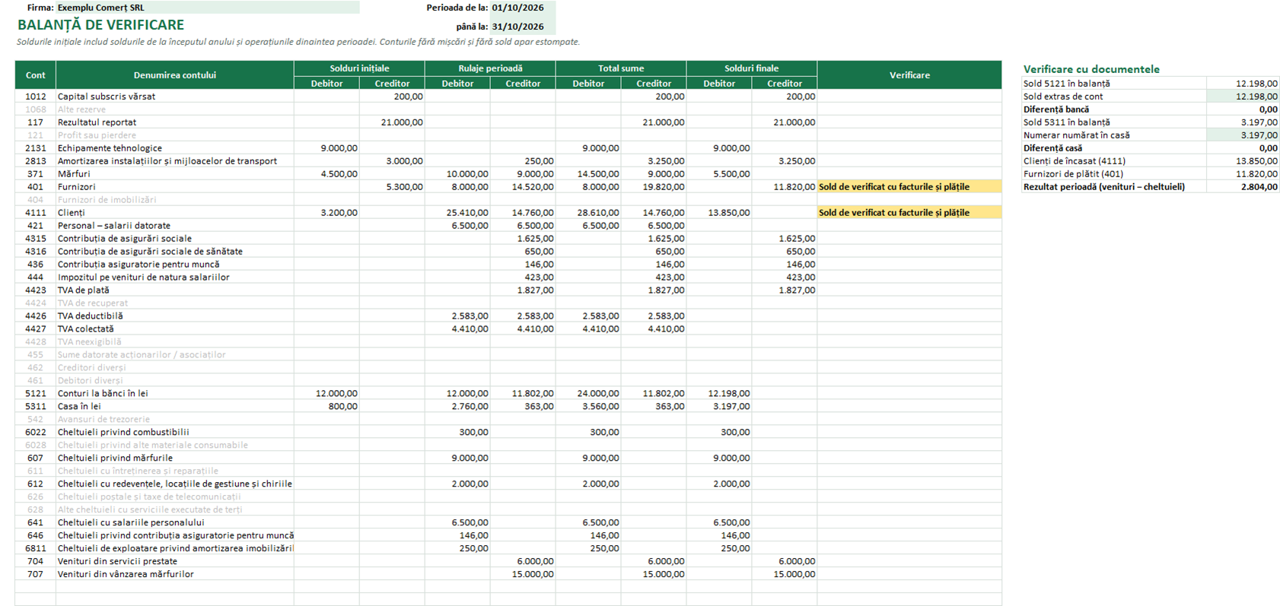The width and height of the screenshot is (1280, 606).
Task: Click the "Clienți" account name cell
Action: 175,213
